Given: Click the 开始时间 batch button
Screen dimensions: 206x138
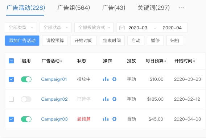Looking at the screenshot, I should (x=83, y=41).
